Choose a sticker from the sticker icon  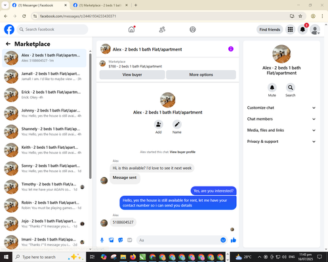(x=121, y=240)
